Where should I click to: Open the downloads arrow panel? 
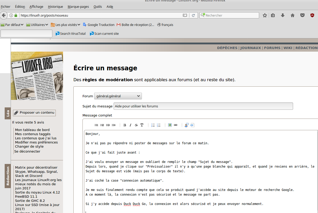click(x=283, y=15)
